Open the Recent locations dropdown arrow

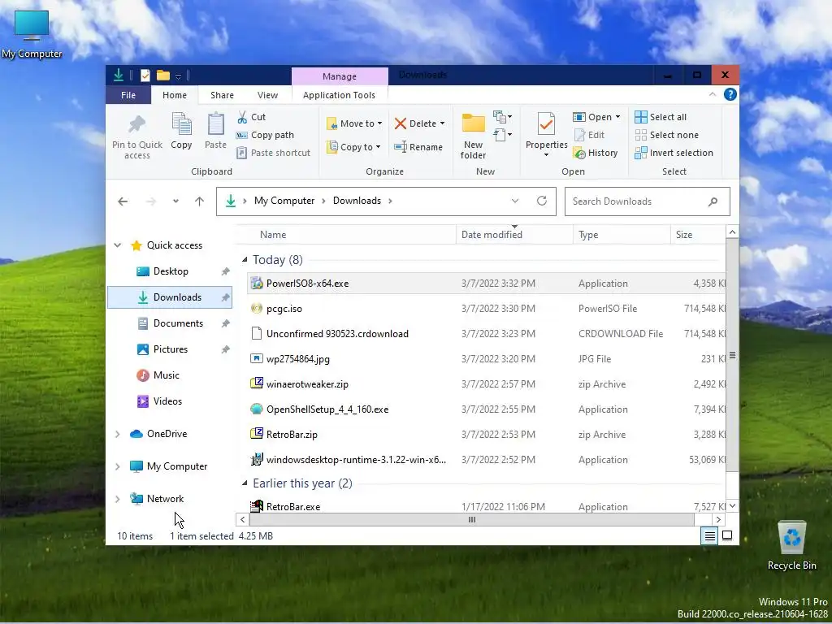(175, 201)
